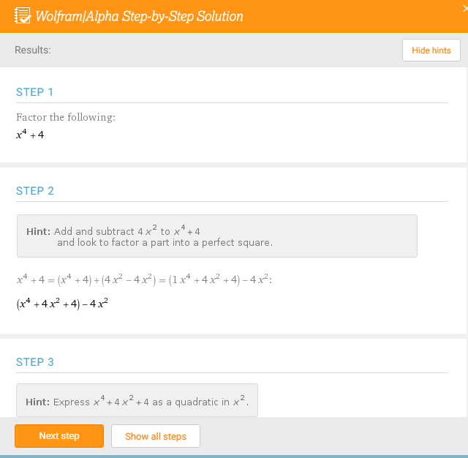
Task: Toggle hints off with Hide hints
Action: pyautogui.click(x=431, y=50)
